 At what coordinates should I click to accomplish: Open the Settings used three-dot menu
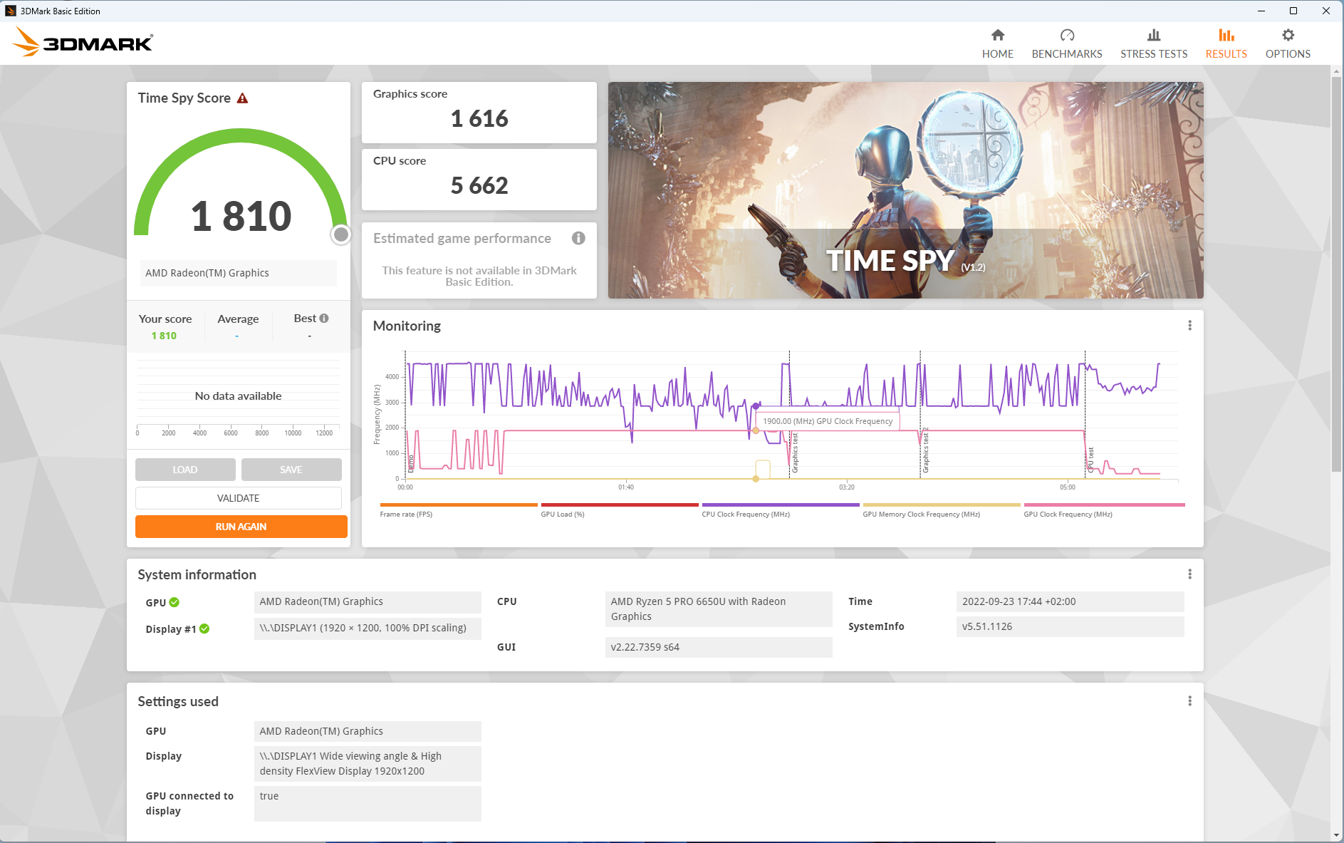pyautogui.click(x=1189, y=701)
